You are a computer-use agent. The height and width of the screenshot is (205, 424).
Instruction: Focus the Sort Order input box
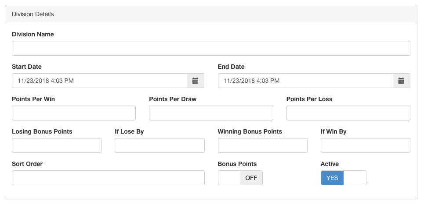pos(108,178)
